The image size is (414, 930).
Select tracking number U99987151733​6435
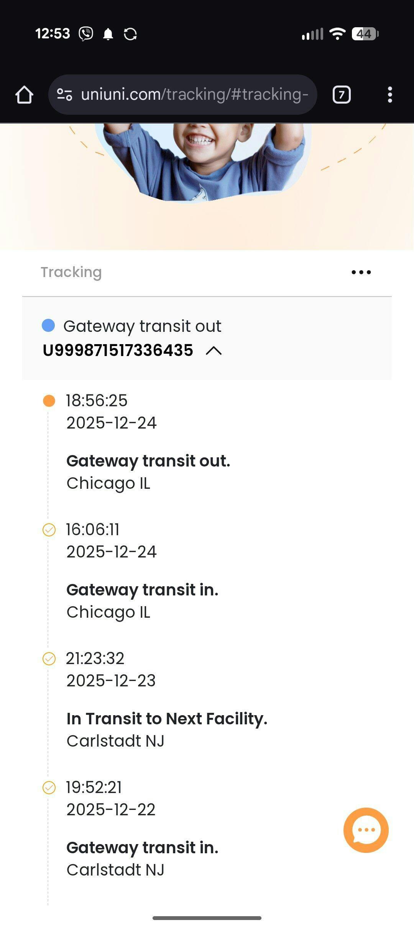click(x=118, y=350)
